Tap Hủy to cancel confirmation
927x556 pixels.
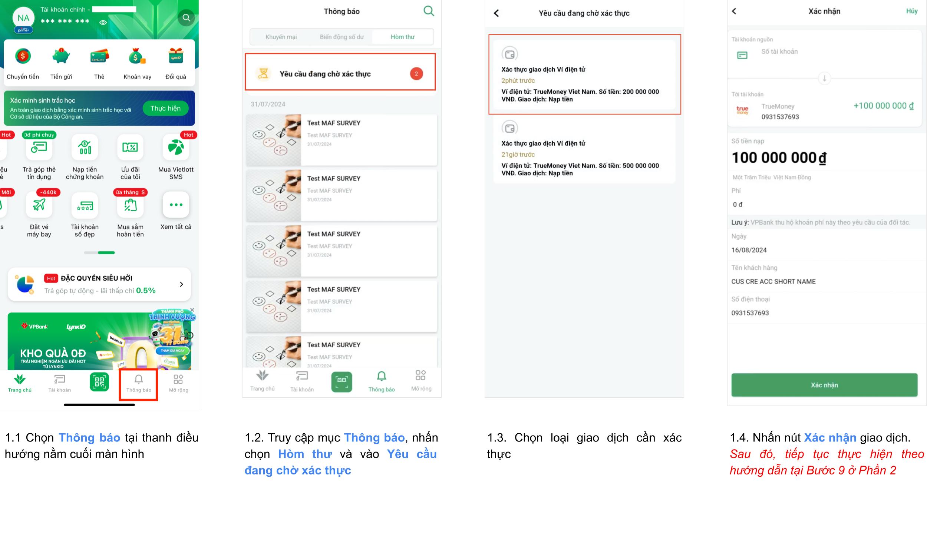pos(912,11)
